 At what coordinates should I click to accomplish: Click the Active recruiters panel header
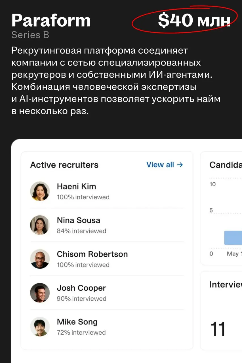tap(64, 165)
